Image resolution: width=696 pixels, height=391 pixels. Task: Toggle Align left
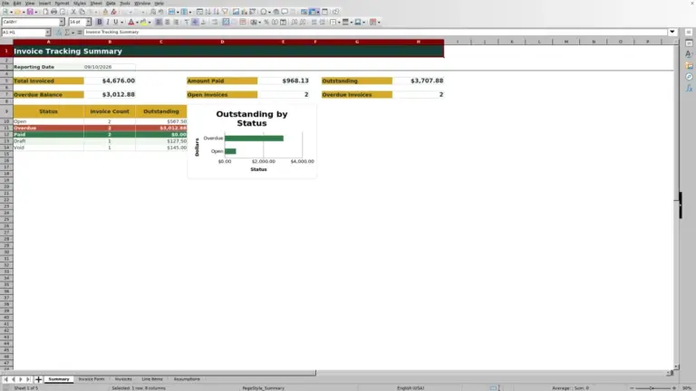pos(159,22)
